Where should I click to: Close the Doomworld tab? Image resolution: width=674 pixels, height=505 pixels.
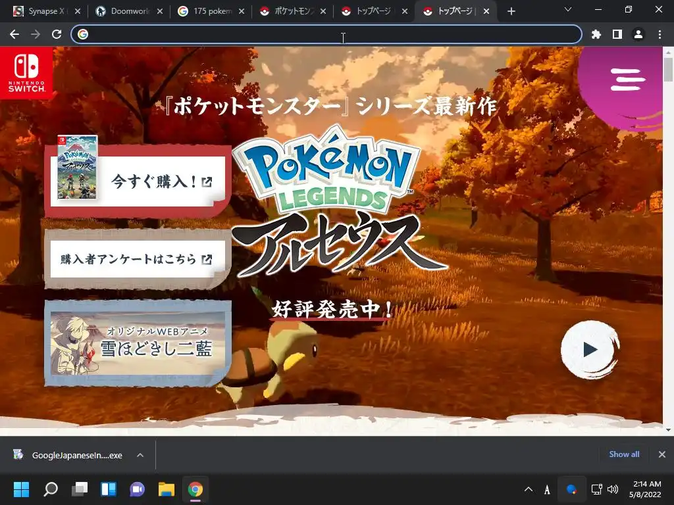coord(160,12)
